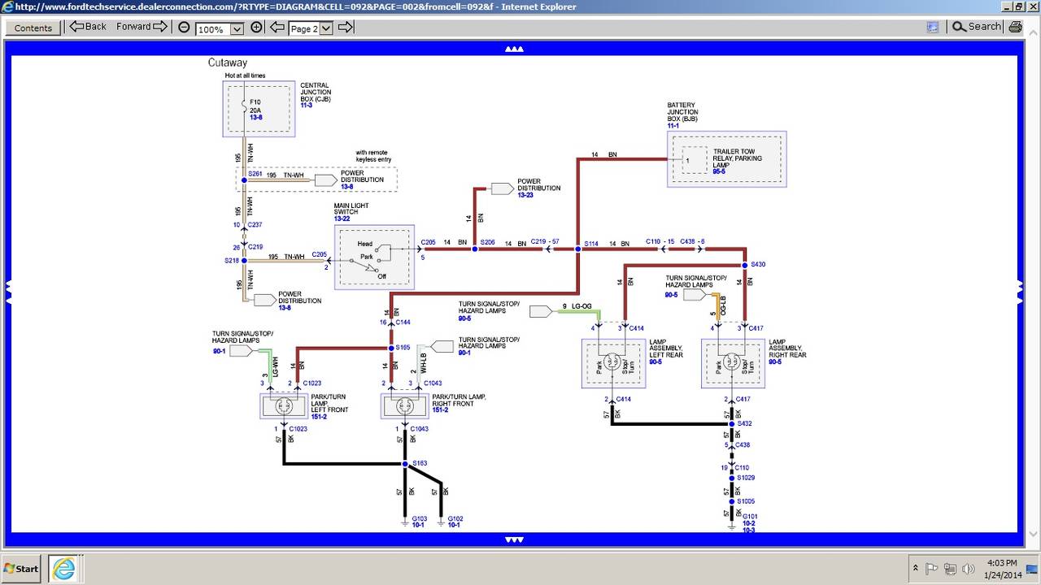Navigate Forward in history
The height and width of the screenshot is (585, 1041).
click(x=142, y=27)
